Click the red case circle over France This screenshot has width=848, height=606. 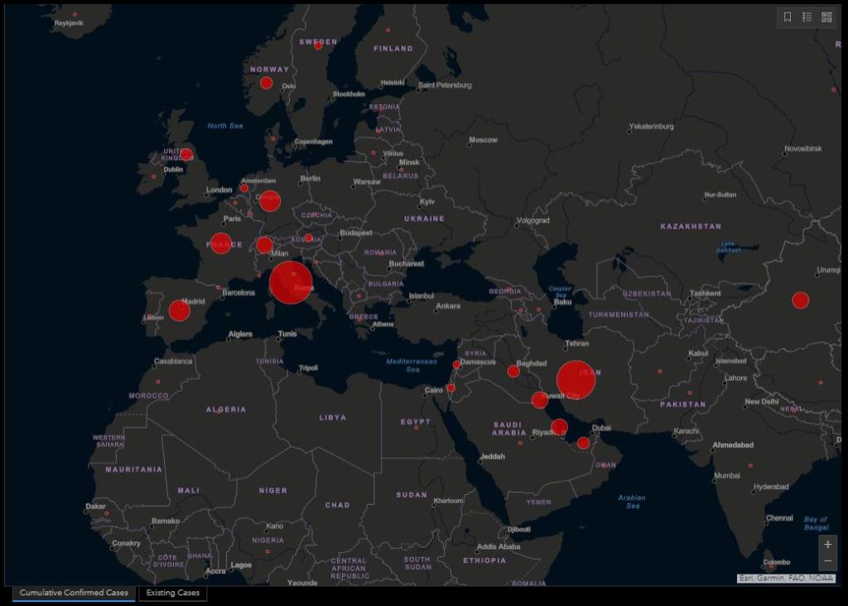[221, 243]
